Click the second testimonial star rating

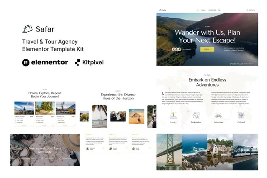pyautogui.click(x=112, y=135)
